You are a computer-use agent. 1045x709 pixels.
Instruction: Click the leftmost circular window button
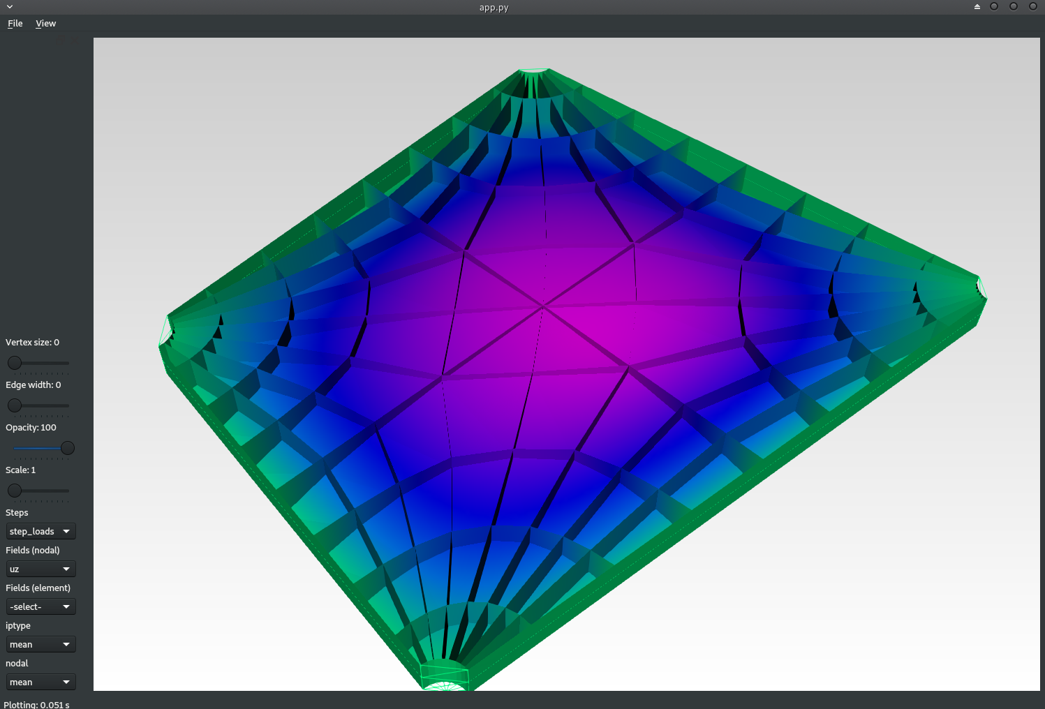coord(994,7)
